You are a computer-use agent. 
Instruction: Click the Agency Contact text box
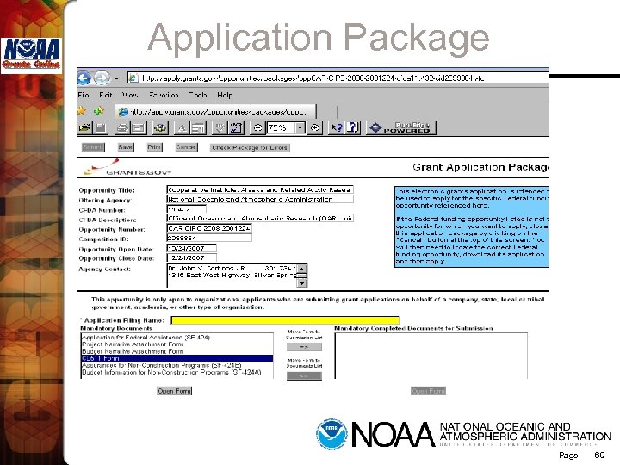(232, 276)
